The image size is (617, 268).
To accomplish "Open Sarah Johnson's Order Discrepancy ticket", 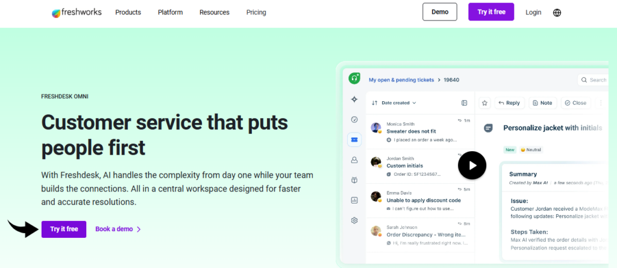I will click(420, 235).
